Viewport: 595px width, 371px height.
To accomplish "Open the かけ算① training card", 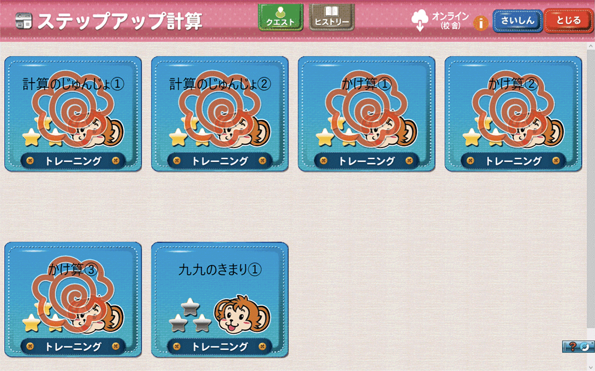I will click(x=366, y=114).
